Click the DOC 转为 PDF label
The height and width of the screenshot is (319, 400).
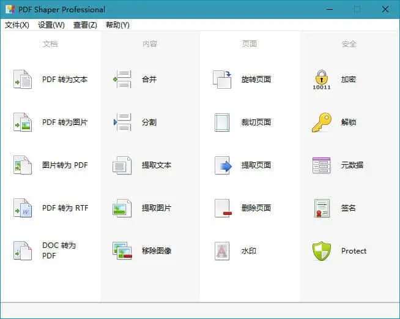tap(59, 250)
